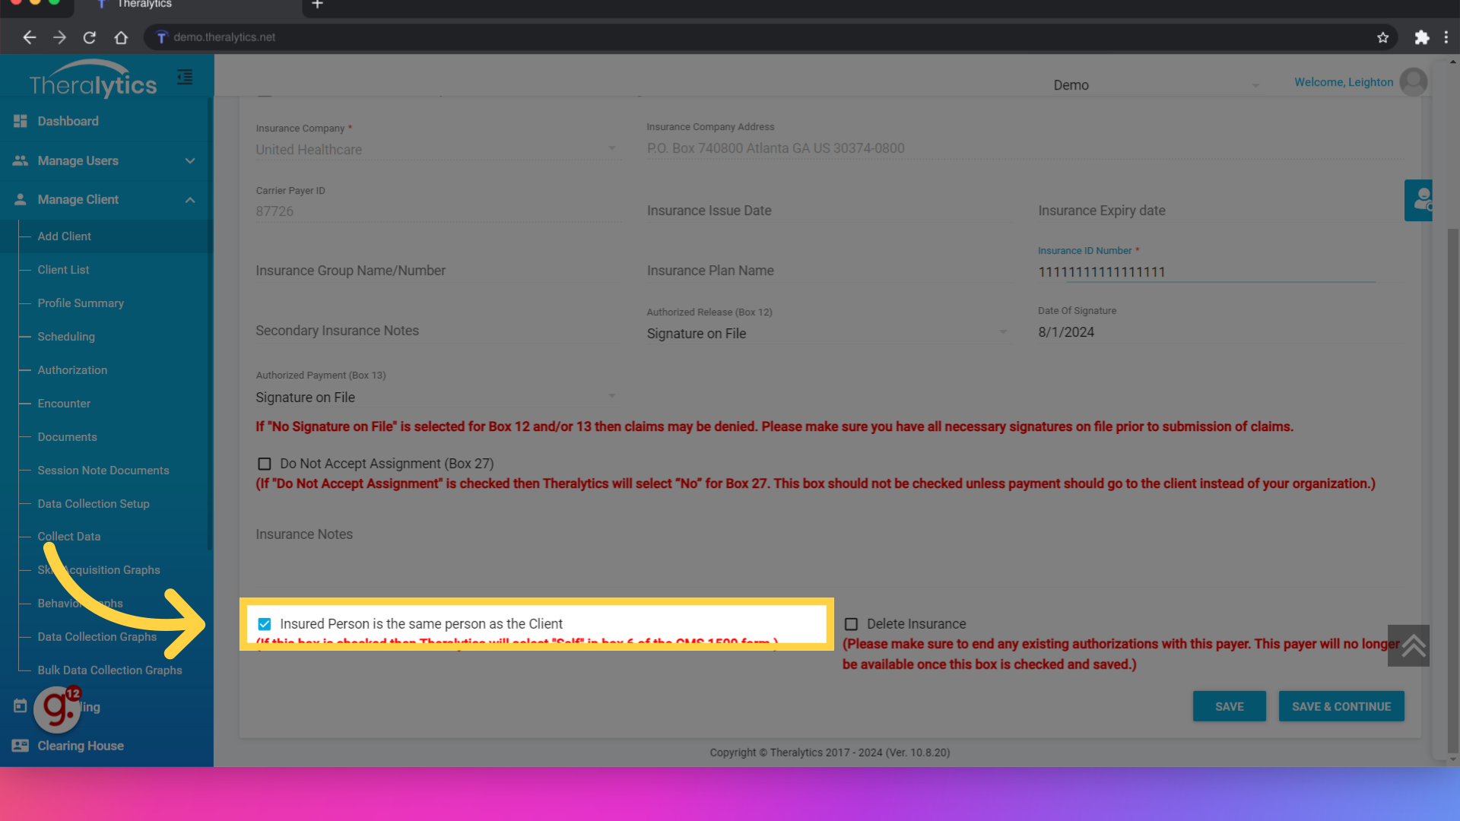This screenshot has height=821, width=1460.
Task: Open Clearing House module
Action: [x=80, y=746]
